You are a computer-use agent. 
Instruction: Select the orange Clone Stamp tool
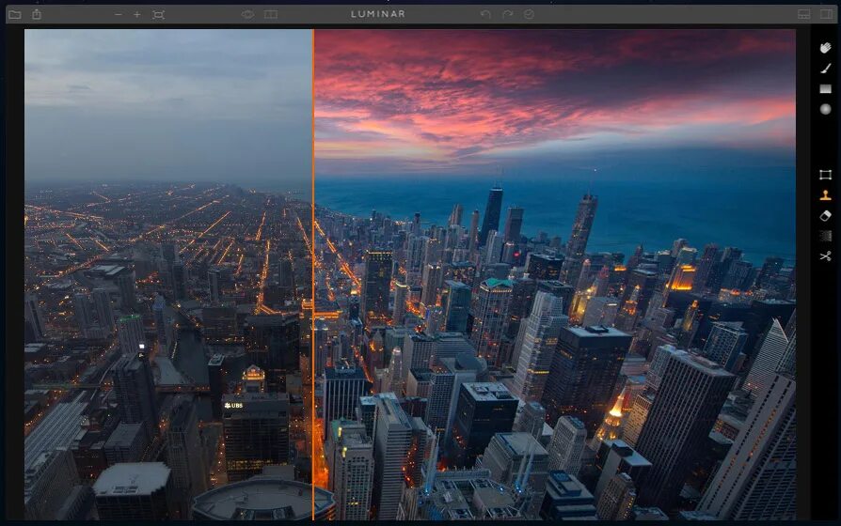tap(825, 195)
